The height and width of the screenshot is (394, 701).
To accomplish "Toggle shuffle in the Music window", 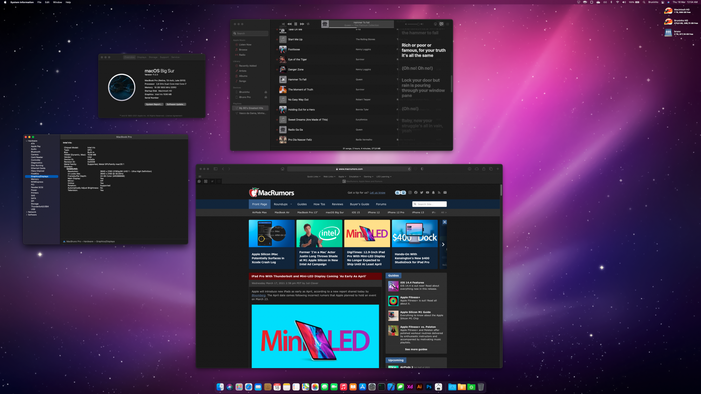I will pyautogui.click(x=283, y=24).
